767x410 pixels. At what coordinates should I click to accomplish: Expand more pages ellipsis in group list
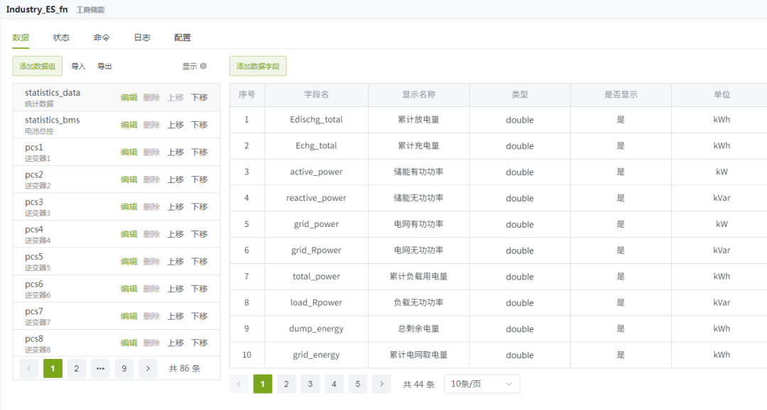tap(100, 368)
